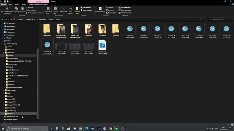The width and height of the screenshot is (234, 131).
Task: Click Bewerken in the ribbon
Action: (110, 10)
